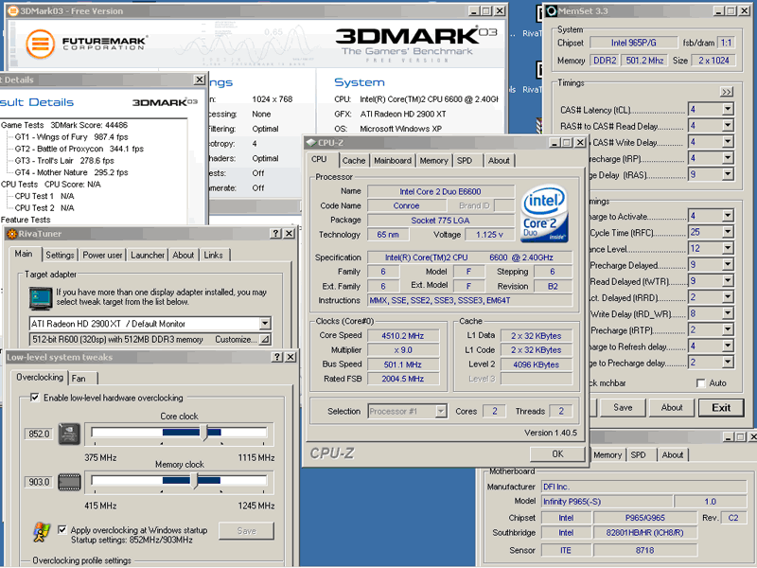Switch to the Fan tab

coord(83,379)
